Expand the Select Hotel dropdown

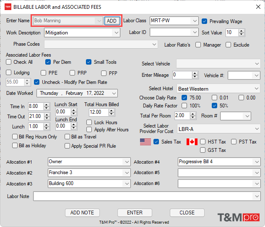pos(256,89)
